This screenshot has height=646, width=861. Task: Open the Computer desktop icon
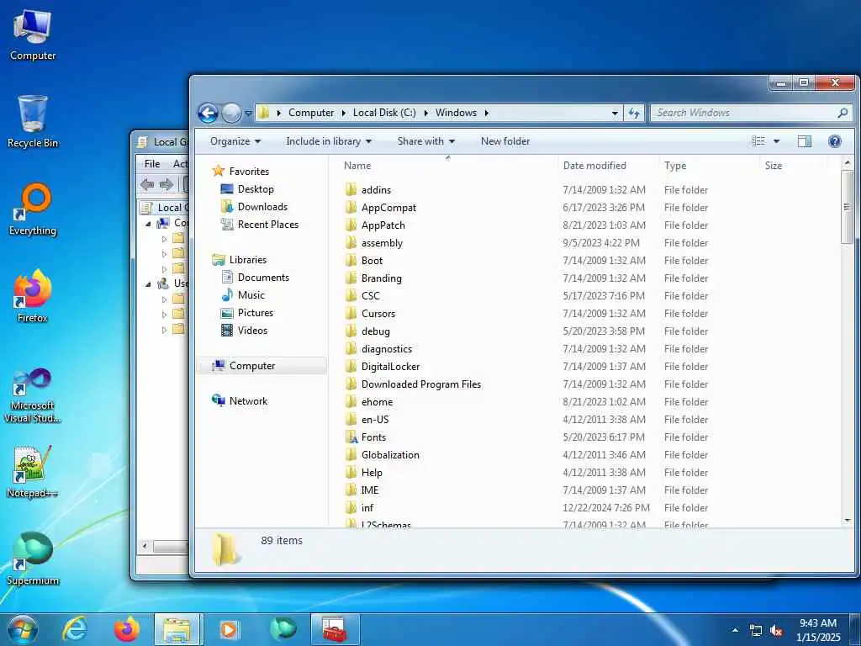pos(33,34)
